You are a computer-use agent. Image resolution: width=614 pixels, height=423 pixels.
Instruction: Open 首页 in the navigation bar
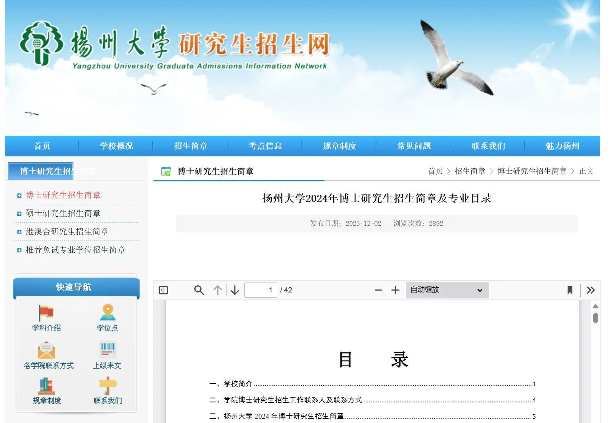tap(42, 146)
